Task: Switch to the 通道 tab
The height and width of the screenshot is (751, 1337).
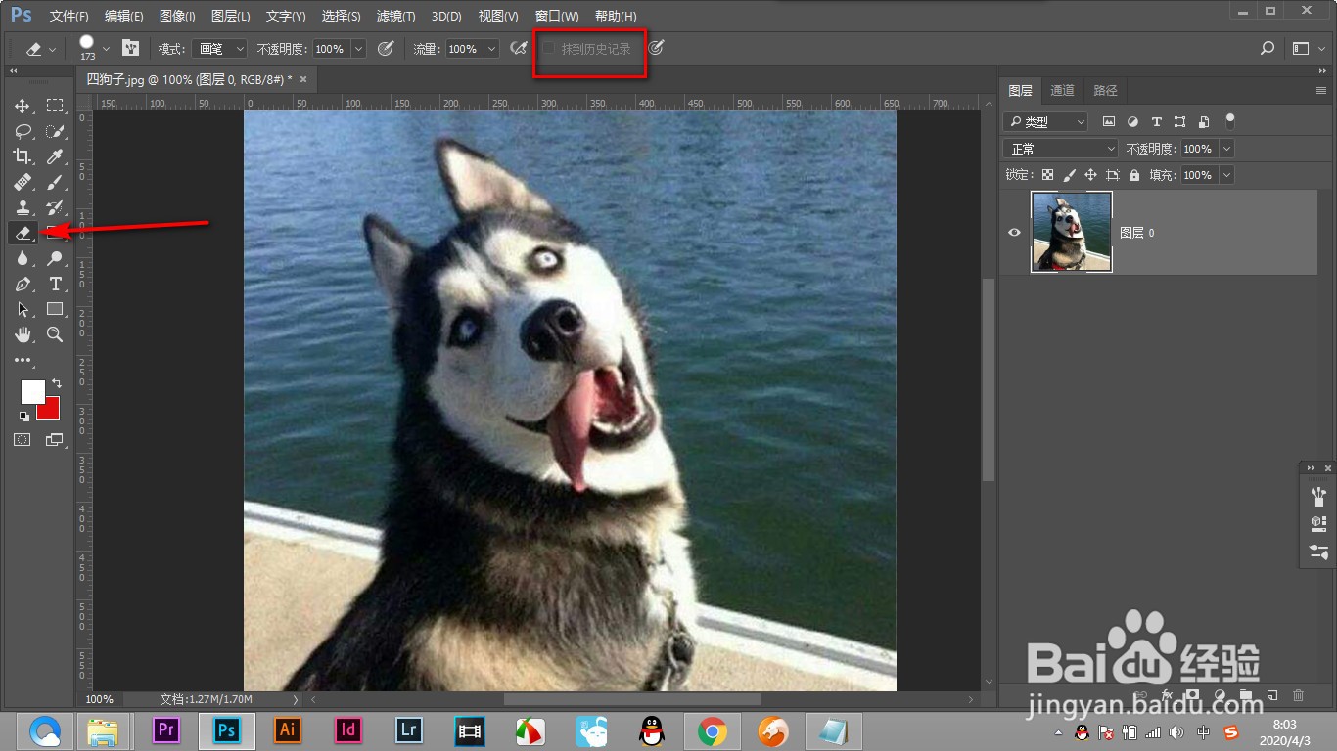Action: point(1062,90)
